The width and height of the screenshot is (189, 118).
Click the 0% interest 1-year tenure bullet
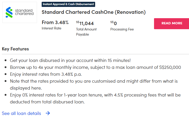(x=95, y=98)
